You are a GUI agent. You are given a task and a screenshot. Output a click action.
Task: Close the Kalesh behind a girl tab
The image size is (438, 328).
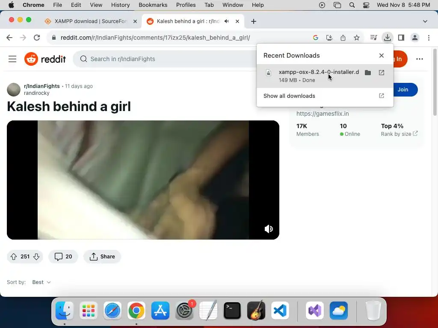tap(237, 21)
